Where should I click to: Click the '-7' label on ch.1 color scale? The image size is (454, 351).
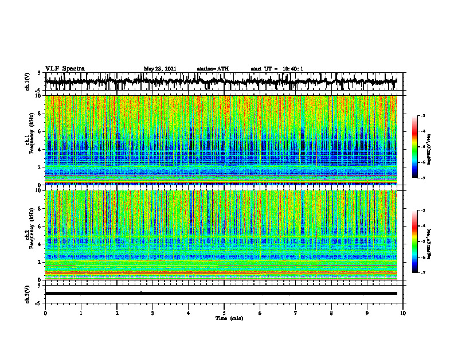click(x=423, y=178)
